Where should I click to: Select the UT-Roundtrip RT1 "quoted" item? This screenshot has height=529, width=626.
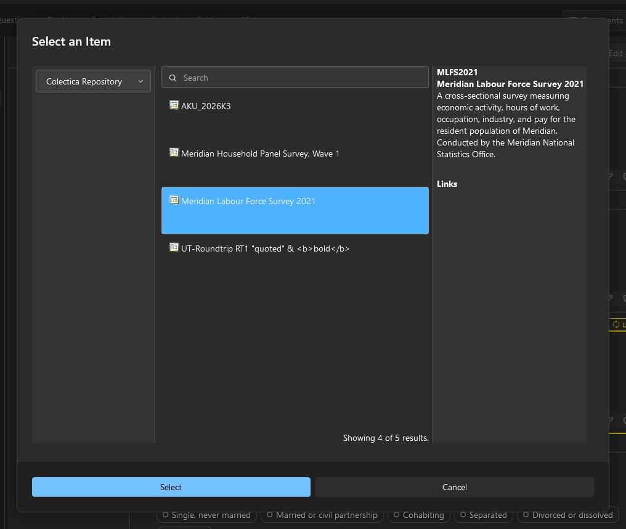266,248
